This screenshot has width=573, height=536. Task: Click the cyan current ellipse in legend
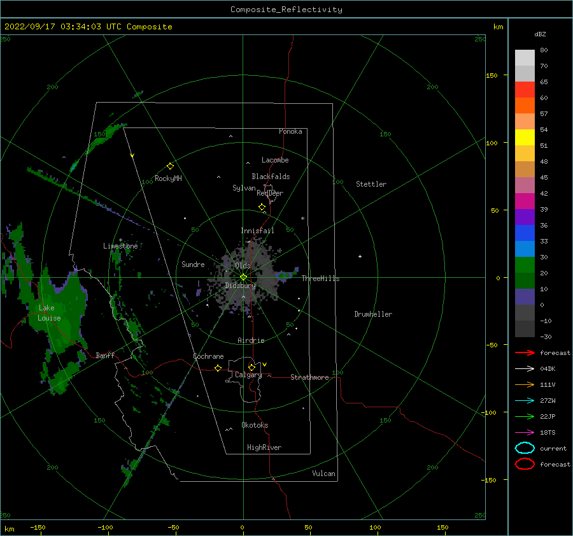pyautogui.click(x=525, y=448)
